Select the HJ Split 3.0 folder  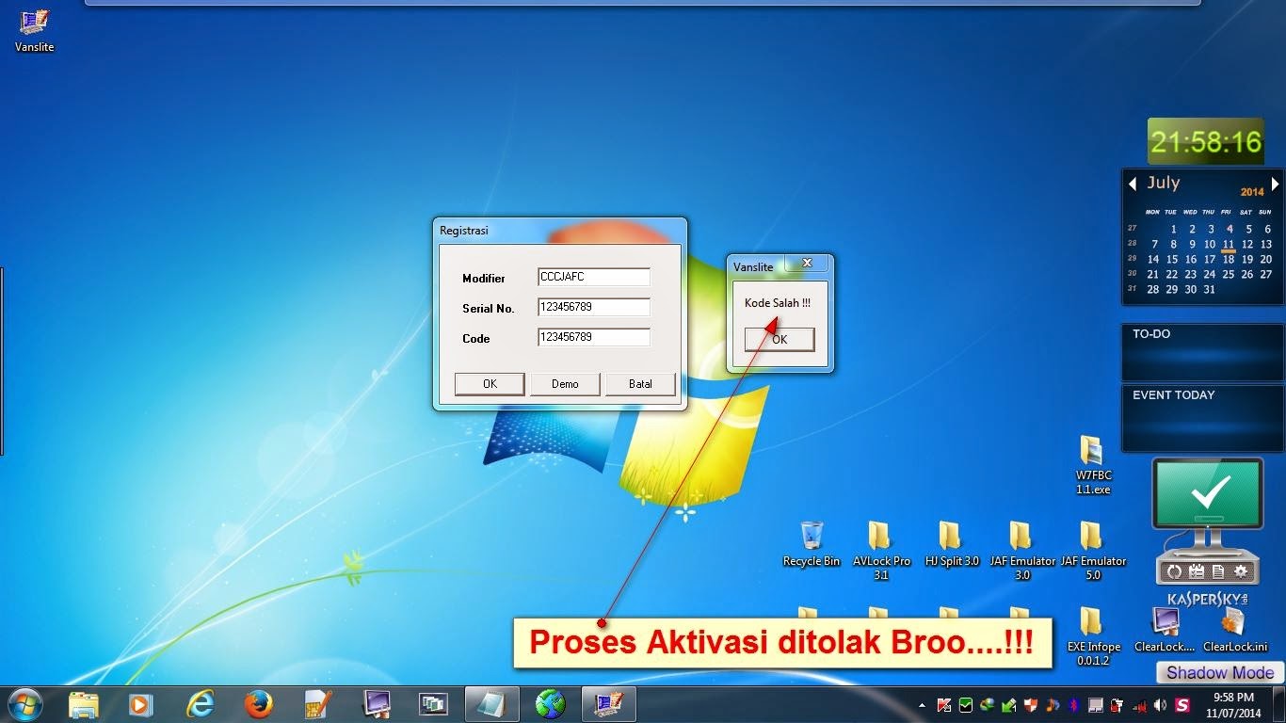coord(951,544)
